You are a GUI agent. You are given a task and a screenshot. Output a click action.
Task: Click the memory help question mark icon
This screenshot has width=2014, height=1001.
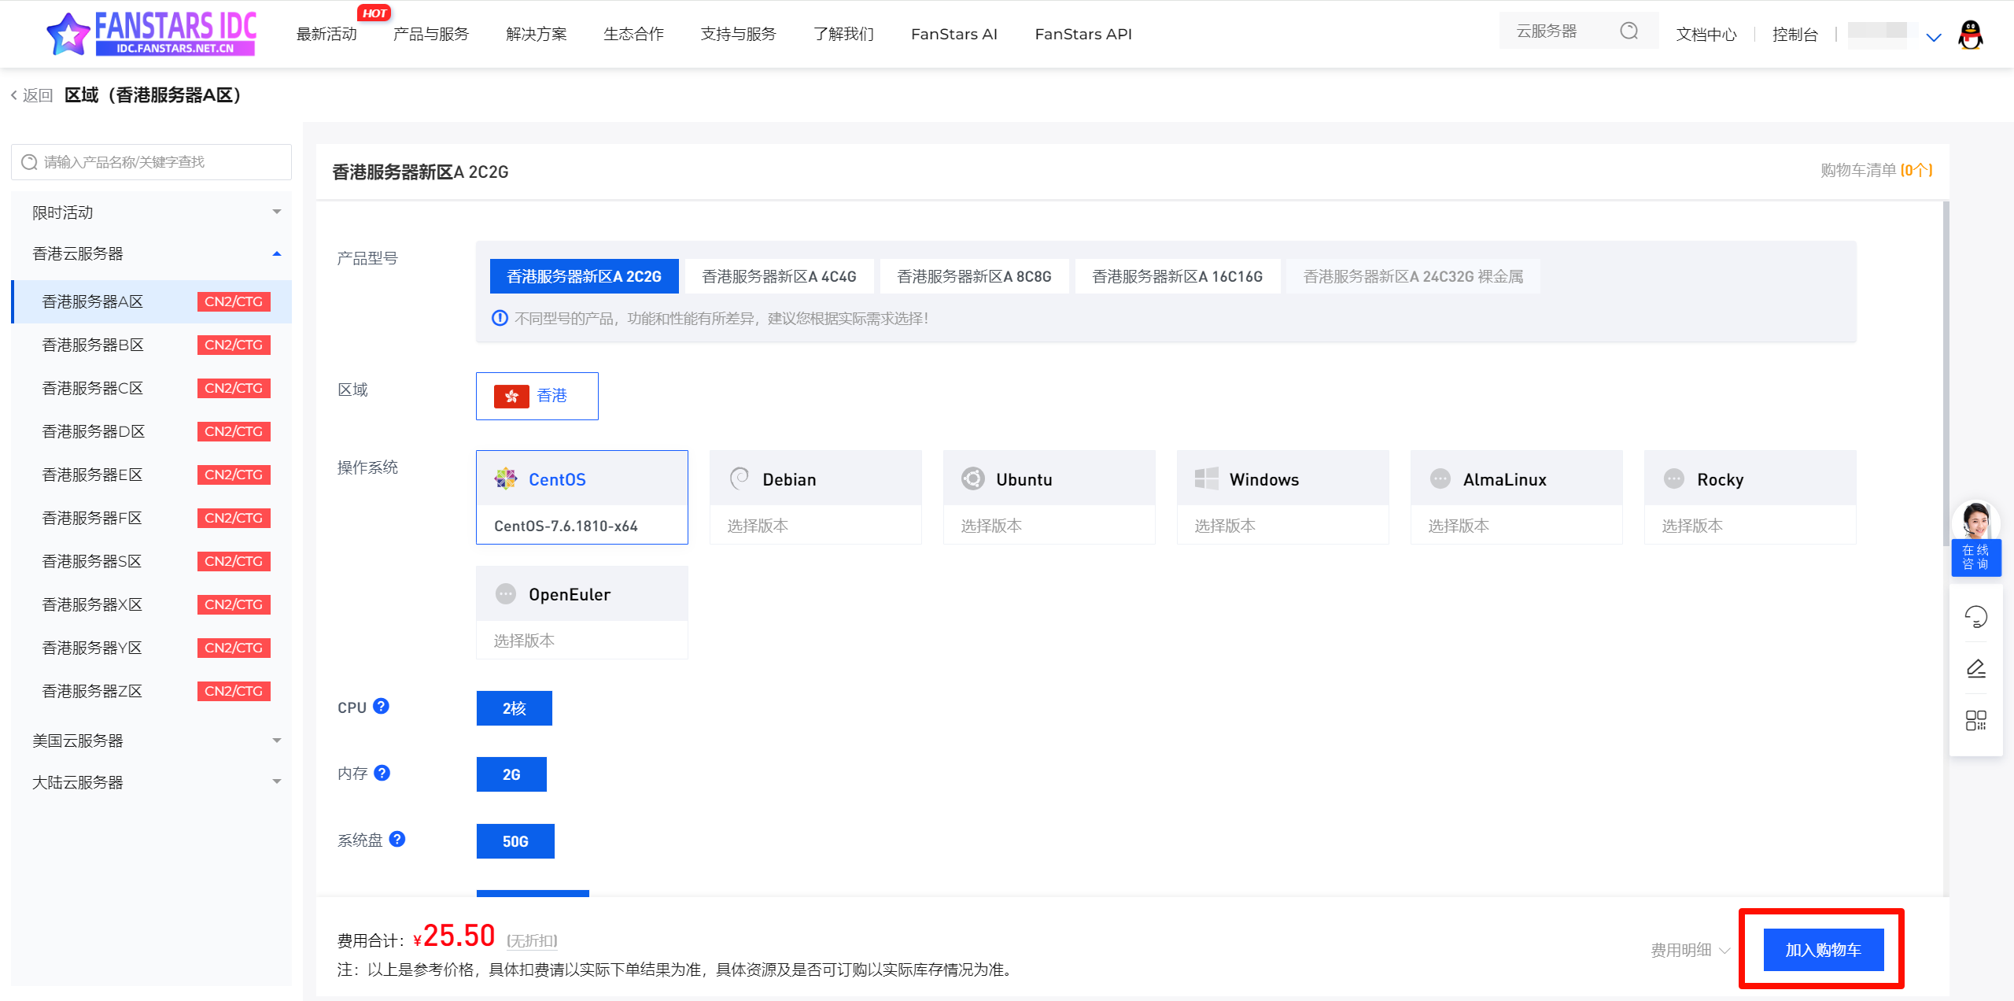(x=382, y=773)
